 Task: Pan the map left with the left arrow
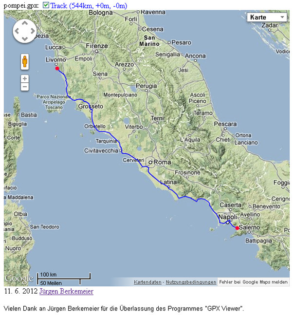pos(18,32)
